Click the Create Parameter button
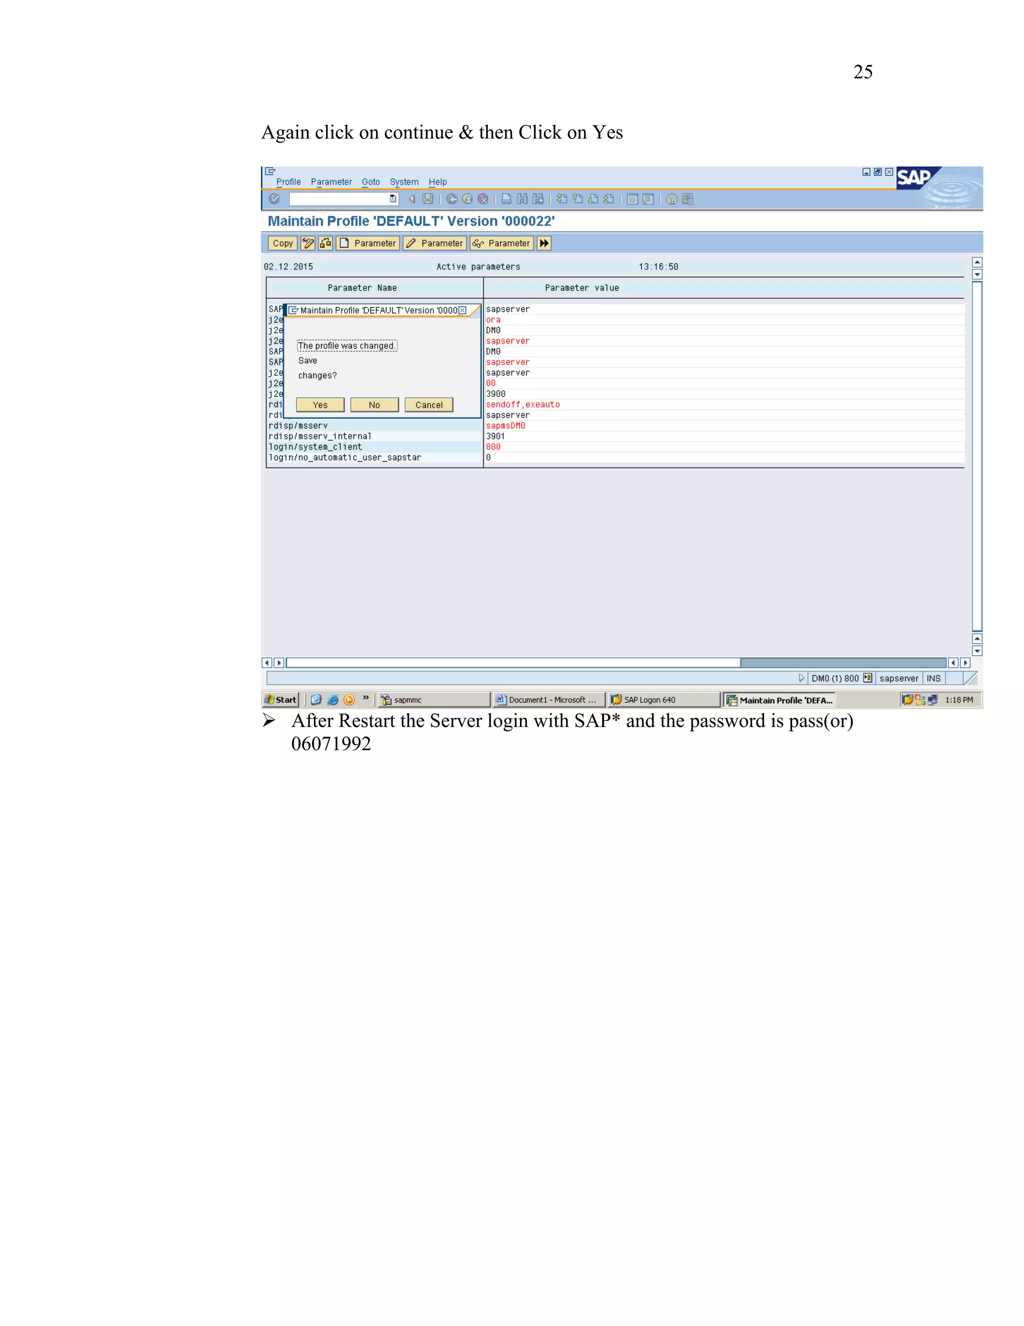 pos(368,243)
